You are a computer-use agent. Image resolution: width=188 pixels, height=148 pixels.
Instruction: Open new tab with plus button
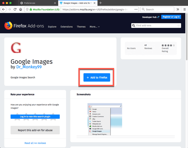click(100, 3)
